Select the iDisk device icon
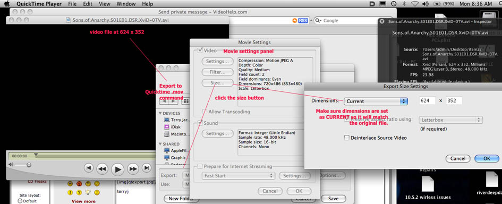The width and height of the screenshot is (502, 204). click(x=166, y=127)
